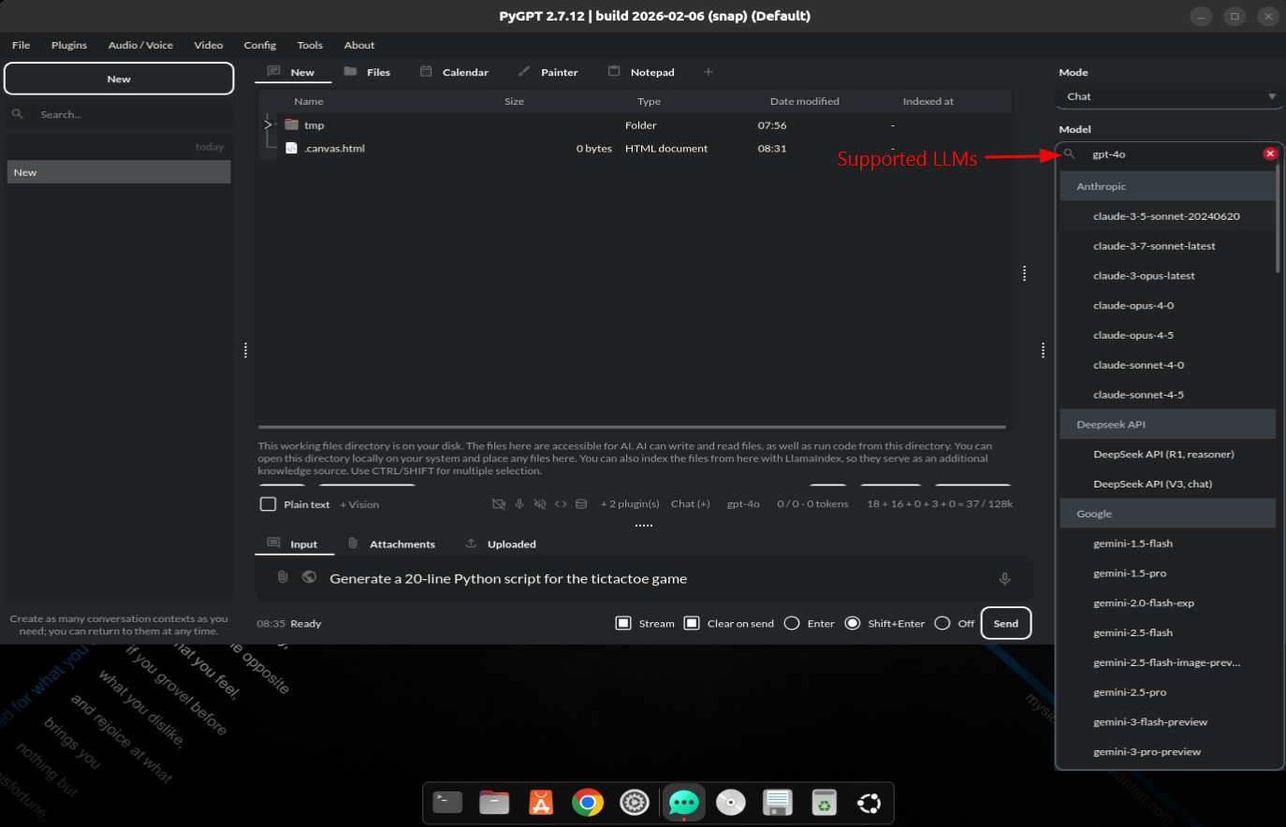The width and height of the screenshot is (1286, 827).
Task: Click the New conversation button
Action: pos(119,79)
